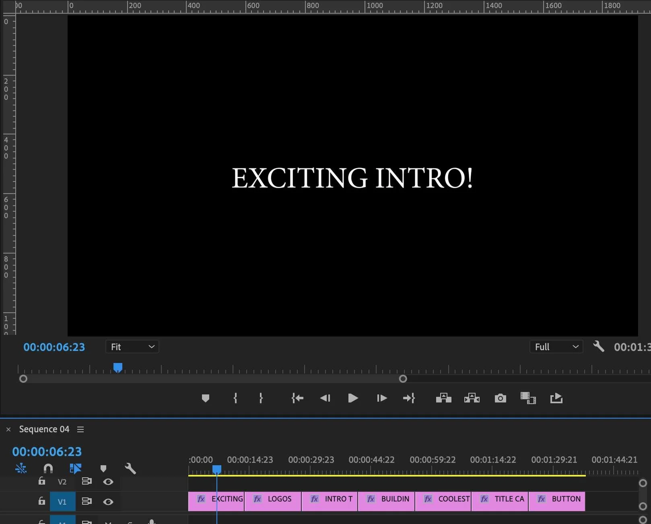Open Timeline display settings wrench
The height and width of the screenshot is (524, 651).
coord(130,468)
